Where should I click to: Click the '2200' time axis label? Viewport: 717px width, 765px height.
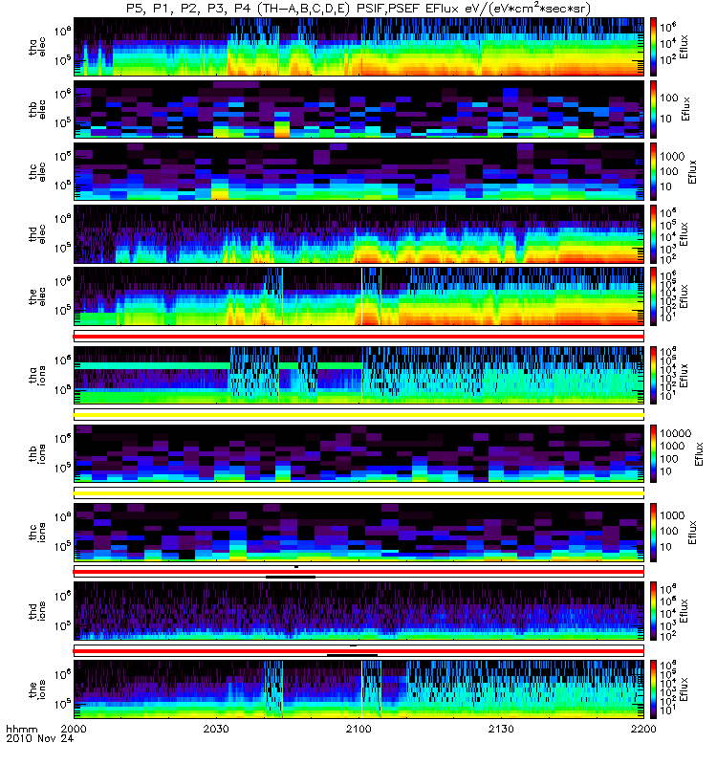[643, 729]
